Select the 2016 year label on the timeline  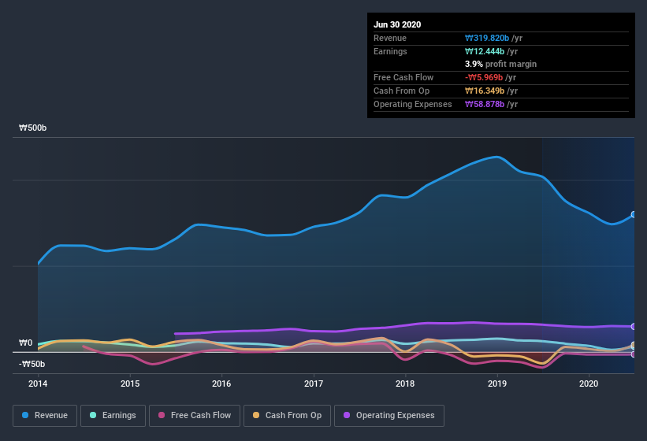click(x=221, y=384)
